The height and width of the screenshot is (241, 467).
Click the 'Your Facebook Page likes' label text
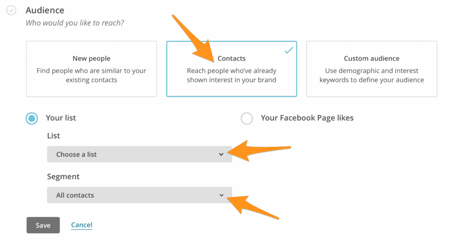(307, 118)
